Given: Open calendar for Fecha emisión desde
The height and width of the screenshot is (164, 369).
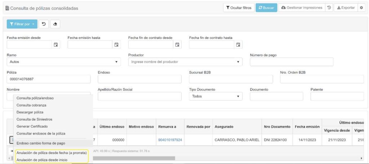Looking at the screenshot, I should [x=56, y=44].
